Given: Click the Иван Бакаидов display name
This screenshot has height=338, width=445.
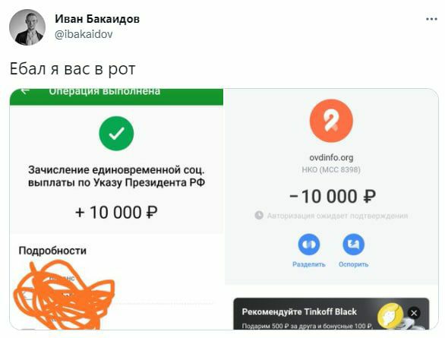Looking at the screenshot, I should 97,19.
